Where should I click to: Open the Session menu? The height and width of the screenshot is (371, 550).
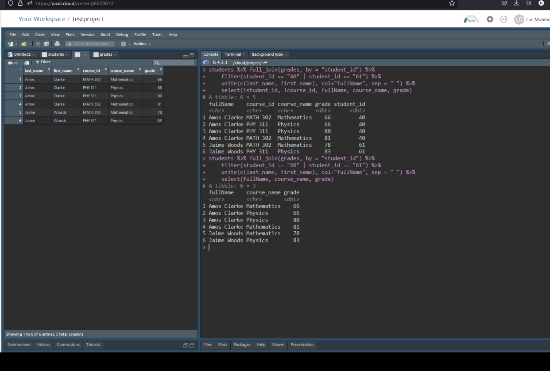[x=87, y=34]
